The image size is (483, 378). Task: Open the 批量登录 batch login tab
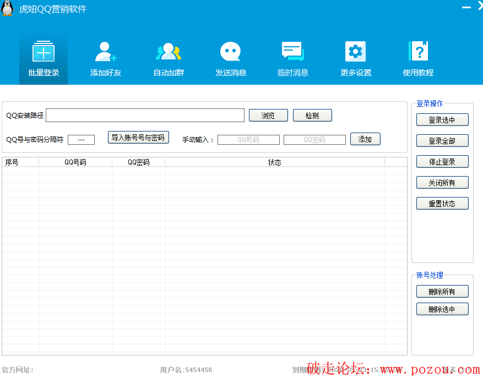coord(44,58)
